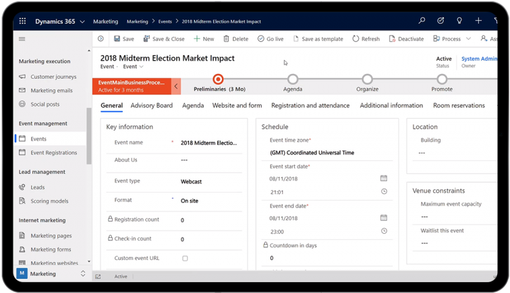Open the Marketing area switcher at bottom

[x=51, y=273]
